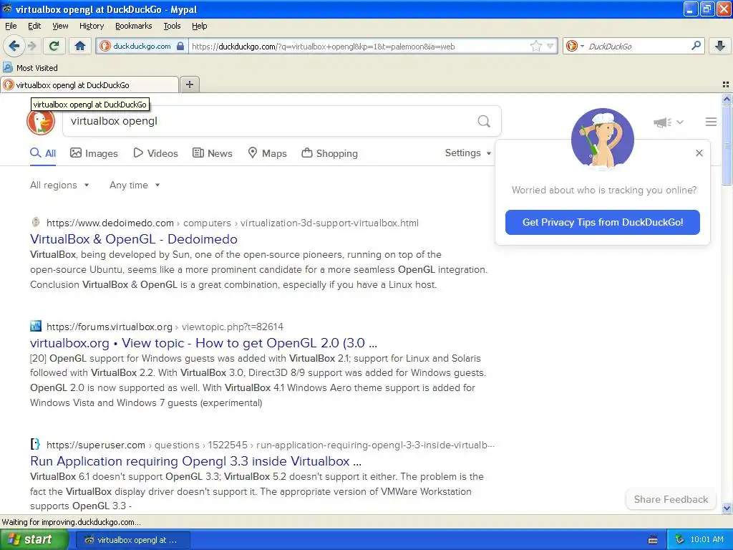Click the Mypal taskbar button
This screenshot has height=550, width=733.
[x=132, y=540]
